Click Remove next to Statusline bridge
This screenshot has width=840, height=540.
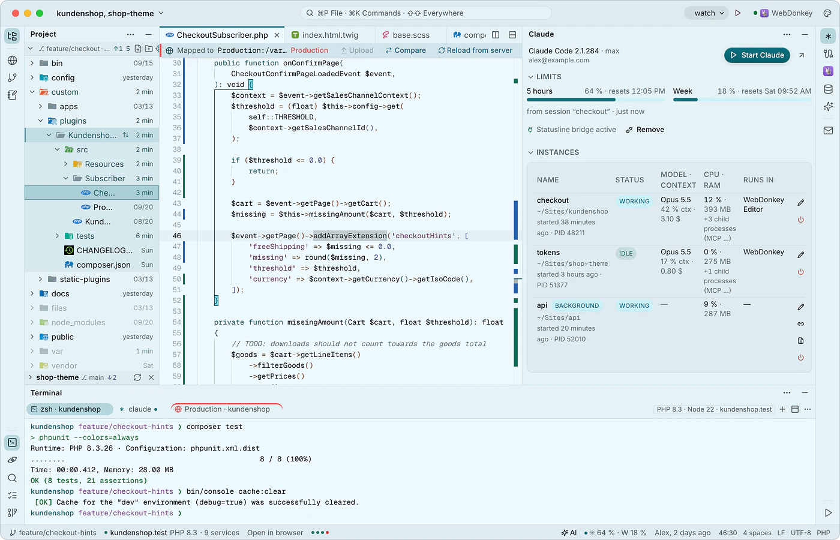pyautogui.click(x=644, y=130)
